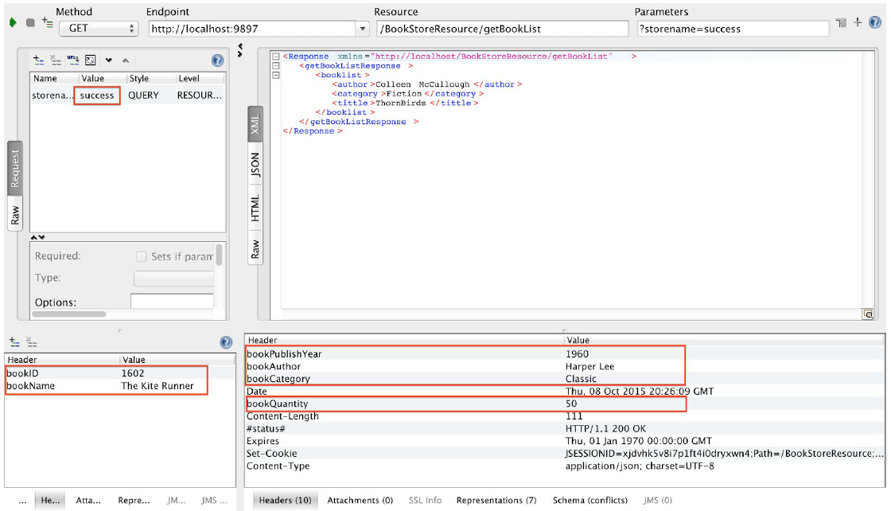Collapse the Response root XML node
Image resolution: width=891 pixels, height=511 pixels.
coord(275,57)
